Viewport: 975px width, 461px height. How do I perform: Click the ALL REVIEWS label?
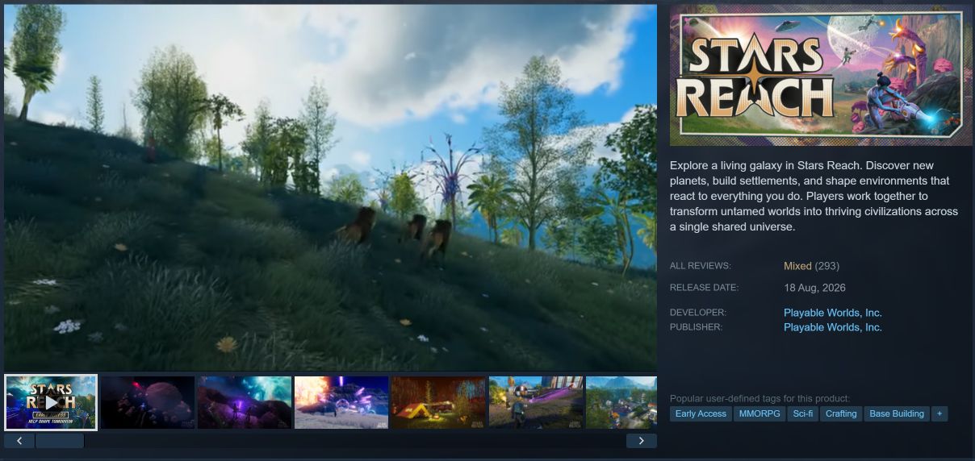tap(701, 266)
